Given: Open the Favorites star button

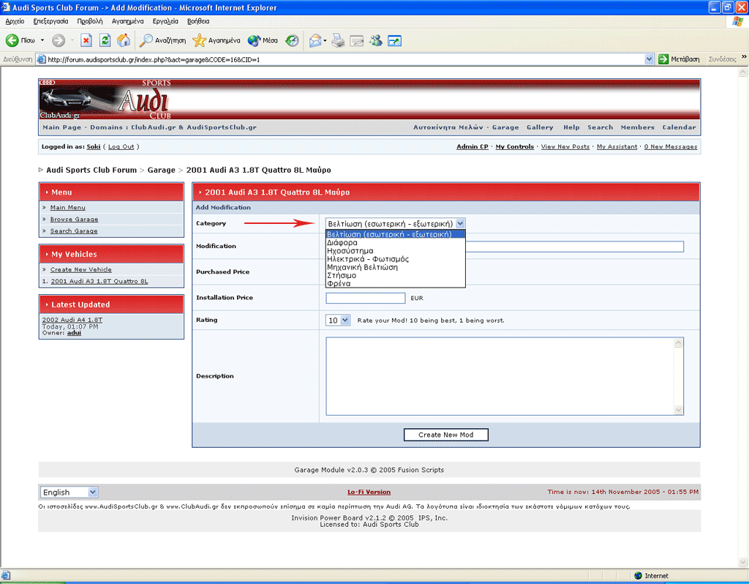Looking at the screenshot, I should (216, 40).
